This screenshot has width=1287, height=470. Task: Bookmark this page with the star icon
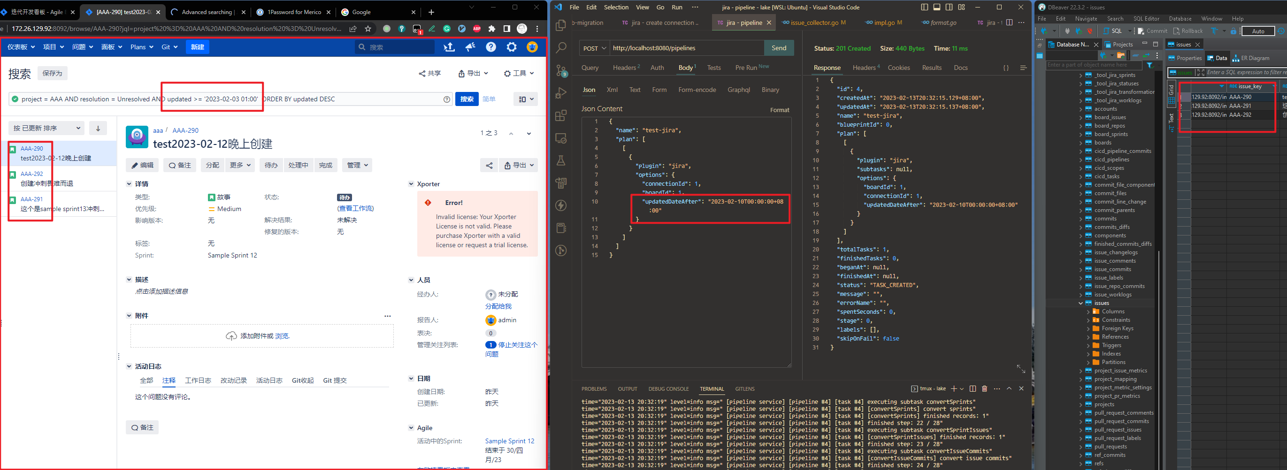pyautogui.click(x=368, y=29)
